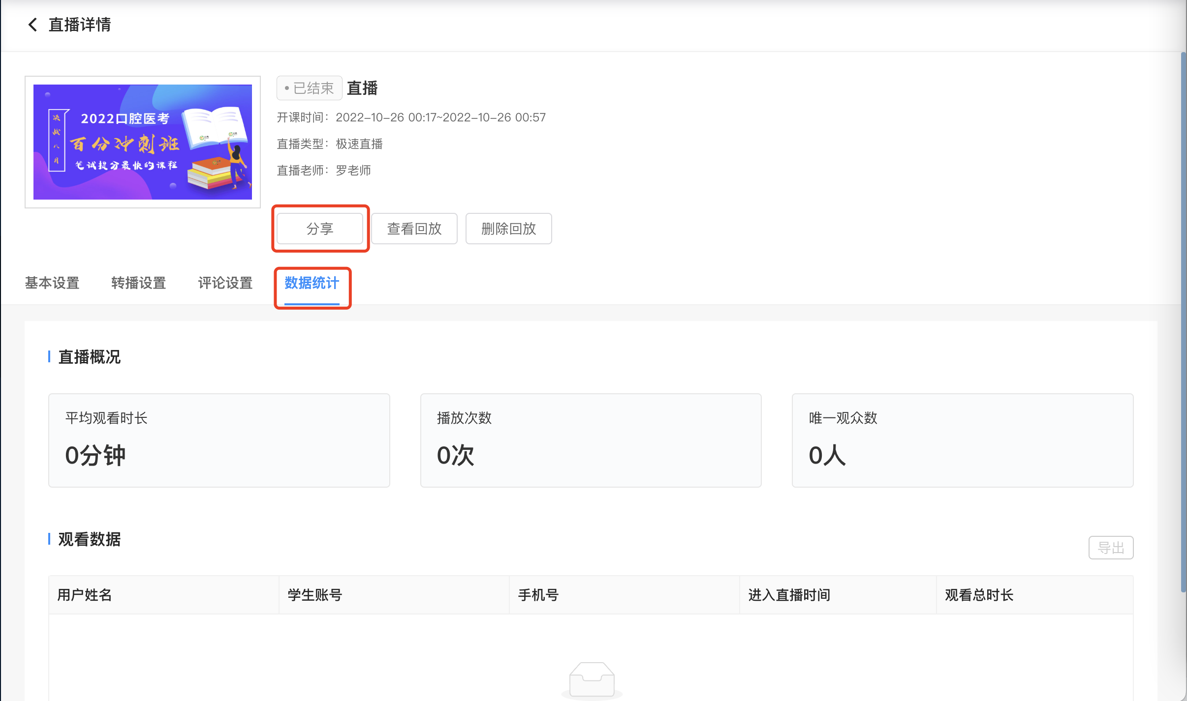Click the 直播详情 page title
Screen dimensions: 1187x701
(x=80, y=25)
